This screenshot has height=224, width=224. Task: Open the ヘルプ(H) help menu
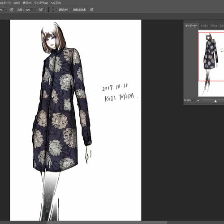point(56,3)
